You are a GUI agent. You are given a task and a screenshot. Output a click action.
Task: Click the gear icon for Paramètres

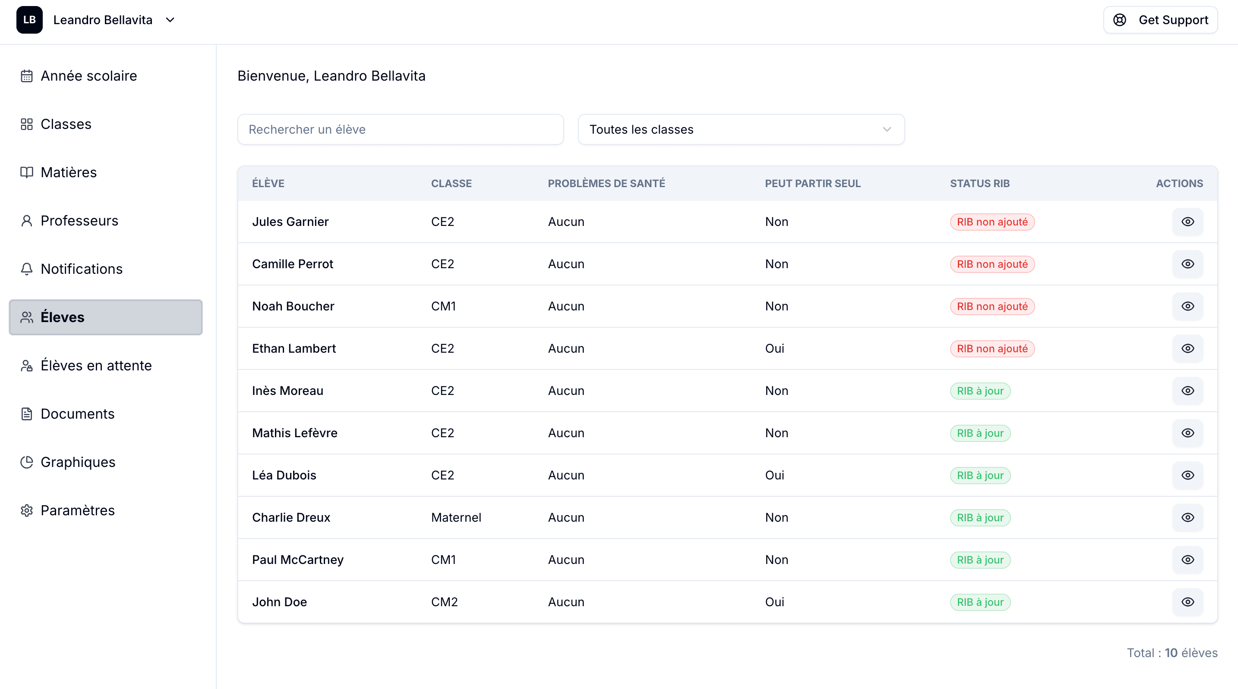[x=27, y=510]
